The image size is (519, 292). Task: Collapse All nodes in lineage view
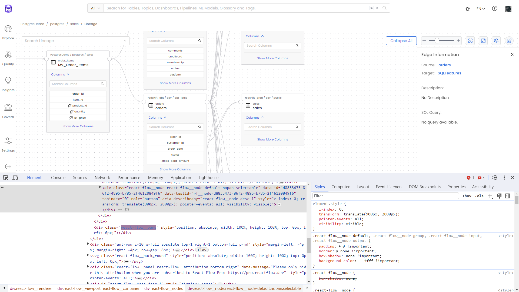[x=401, y=40]
